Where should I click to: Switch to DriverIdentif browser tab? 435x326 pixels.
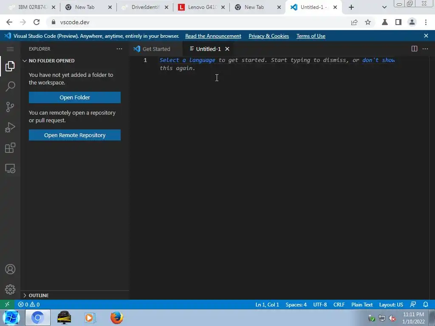pyautogui.click(x=145, y=7)
